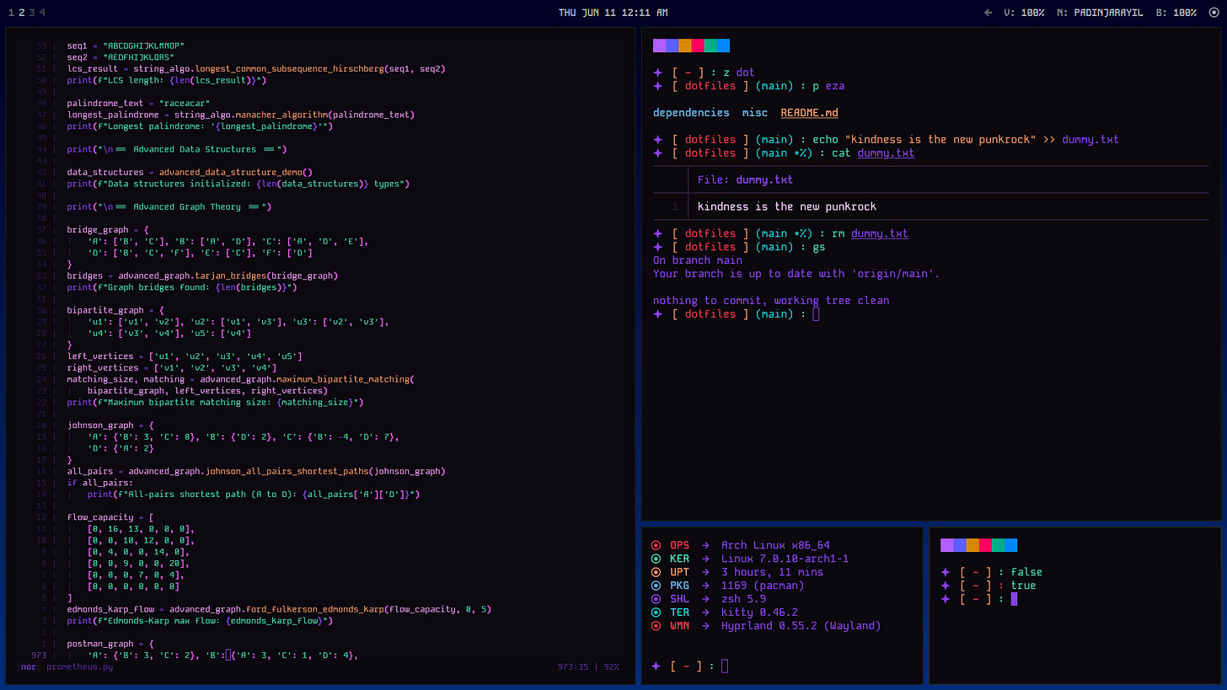
Task: Click 'if all_pairs:' code line
Action: [100, 483]
